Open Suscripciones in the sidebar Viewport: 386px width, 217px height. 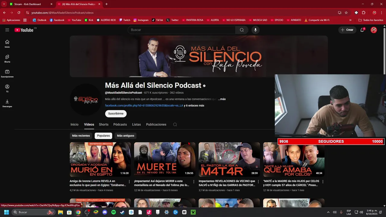[x=7, y=74]
